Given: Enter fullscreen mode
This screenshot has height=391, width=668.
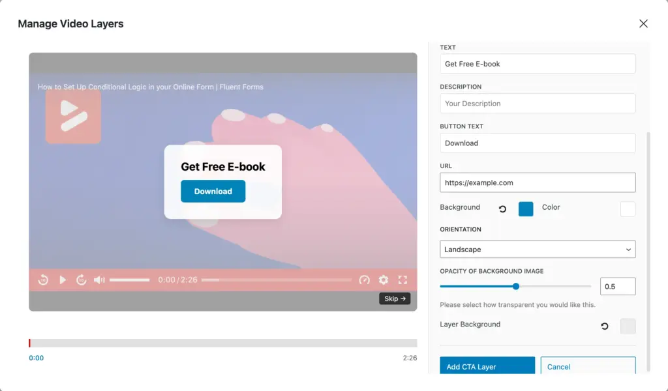Looking at the screenshot, I should coord(402,280).
